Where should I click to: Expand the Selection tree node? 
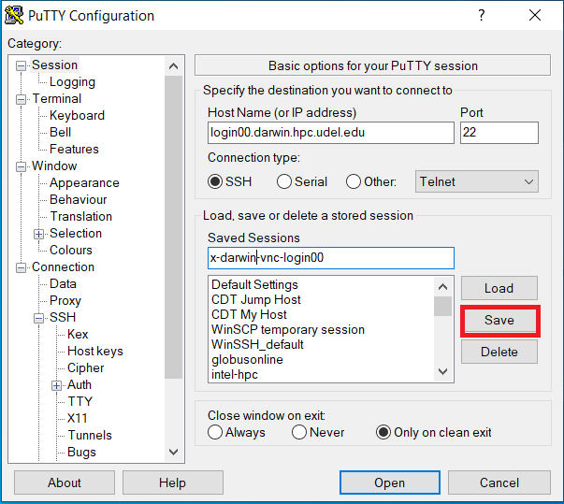click(x=39, y=234)
